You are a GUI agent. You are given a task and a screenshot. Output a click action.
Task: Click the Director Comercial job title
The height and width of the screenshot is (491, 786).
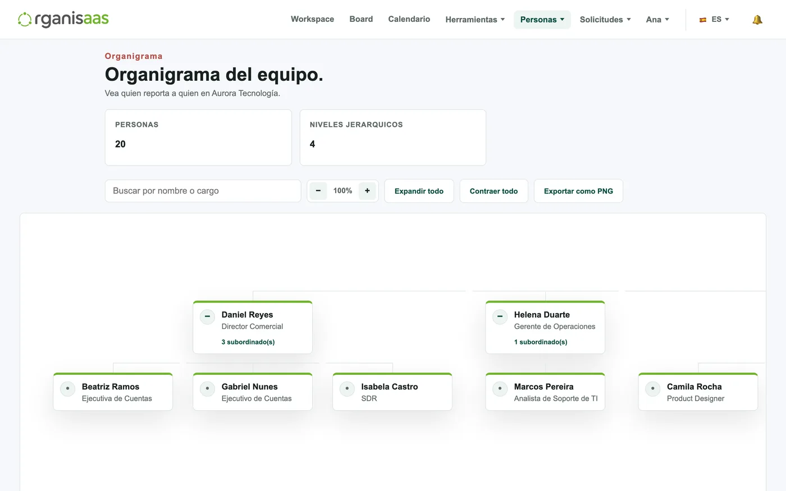[252, 327]
